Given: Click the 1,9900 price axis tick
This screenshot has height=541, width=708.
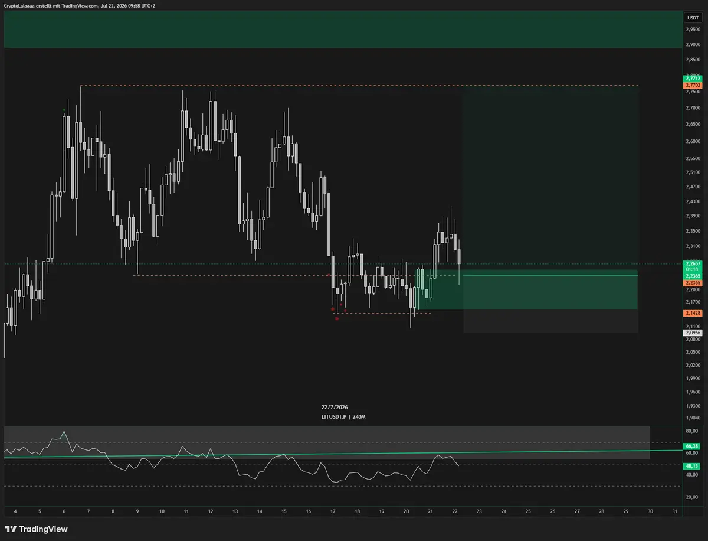Looking at the screenshot, I should pyautogui.click(x=693, y=379).
